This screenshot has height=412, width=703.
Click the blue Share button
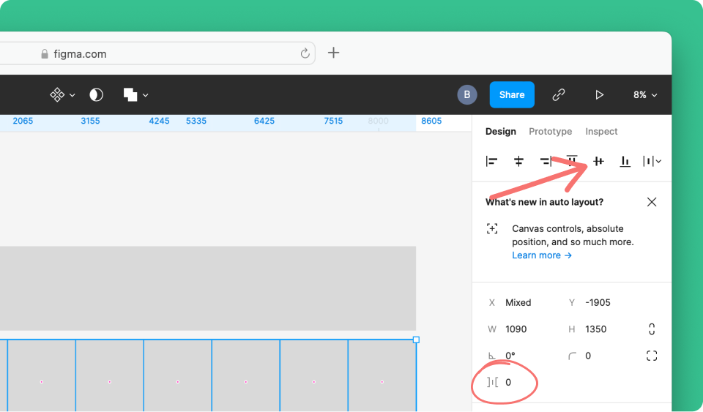(x=512, y=94)
